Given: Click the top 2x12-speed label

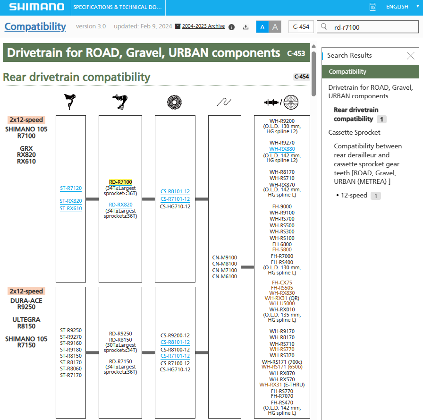Looking at the screenshot, I should 26,120.
